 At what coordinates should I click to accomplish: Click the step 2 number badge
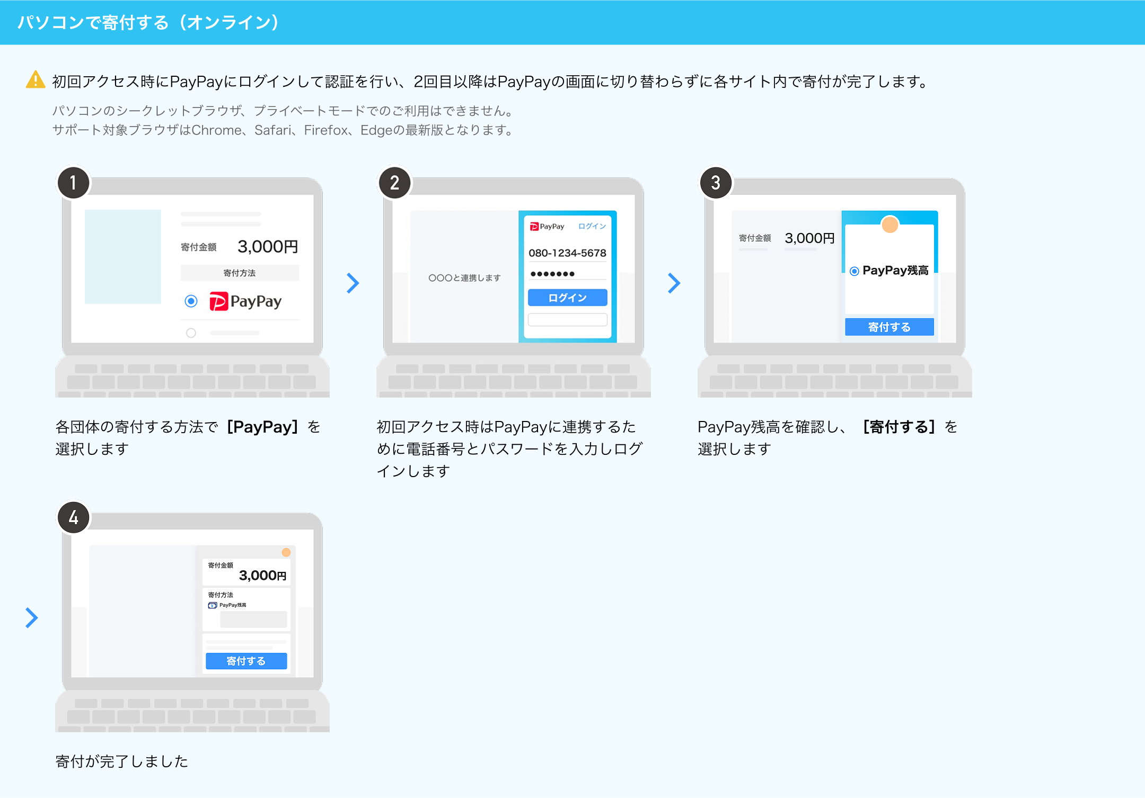pyautogui.click(x=394, y=183)
